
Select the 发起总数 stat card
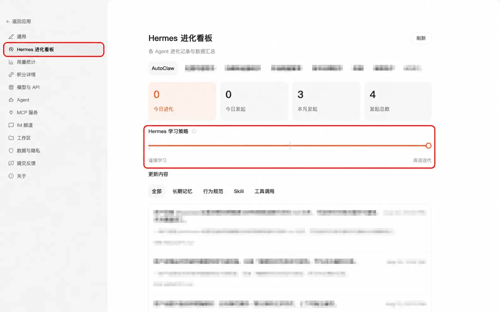[398, 101]
